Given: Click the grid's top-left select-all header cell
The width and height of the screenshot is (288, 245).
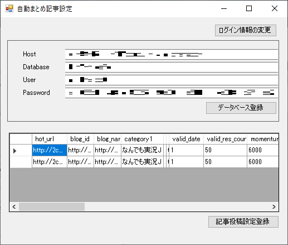Looking at the screenshot, I should pyautogui.click(x=21, y=139).
